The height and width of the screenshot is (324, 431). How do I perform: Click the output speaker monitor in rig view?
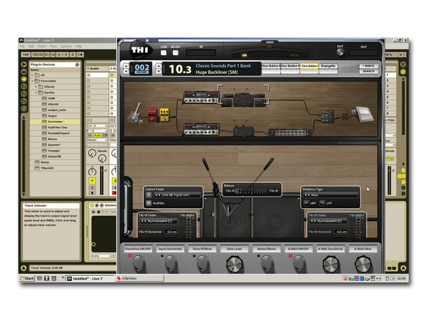pos(364,114)
